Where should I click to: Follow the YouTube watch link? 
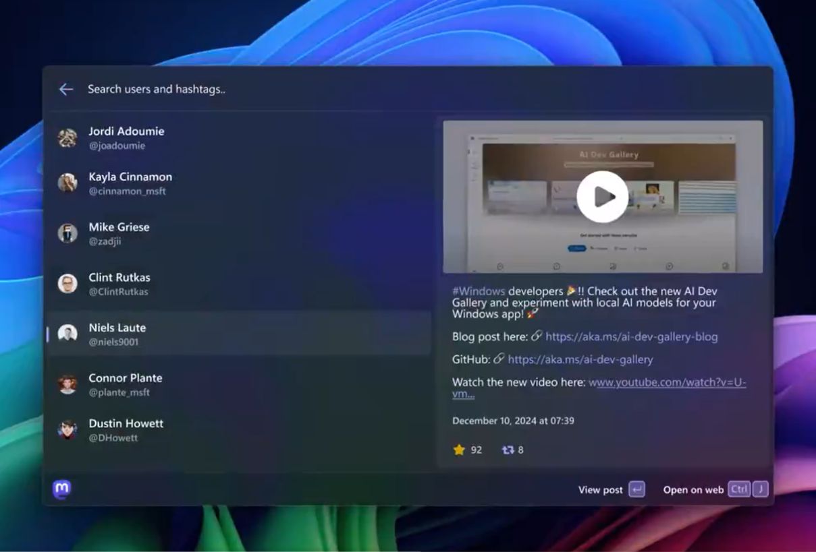(599, 388)
